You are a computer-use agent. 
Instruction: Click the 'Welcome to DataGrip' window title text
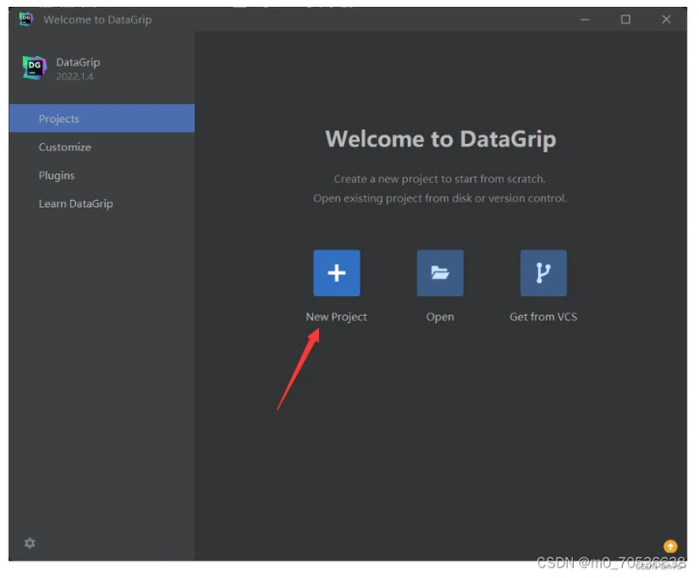point(98,19)
